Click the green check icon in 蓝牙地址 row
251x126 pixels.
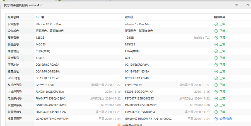[216, 65]
